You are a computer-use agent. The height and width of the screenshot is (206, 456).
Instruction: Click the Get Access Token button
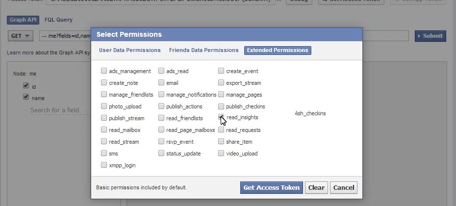[271, 187]
